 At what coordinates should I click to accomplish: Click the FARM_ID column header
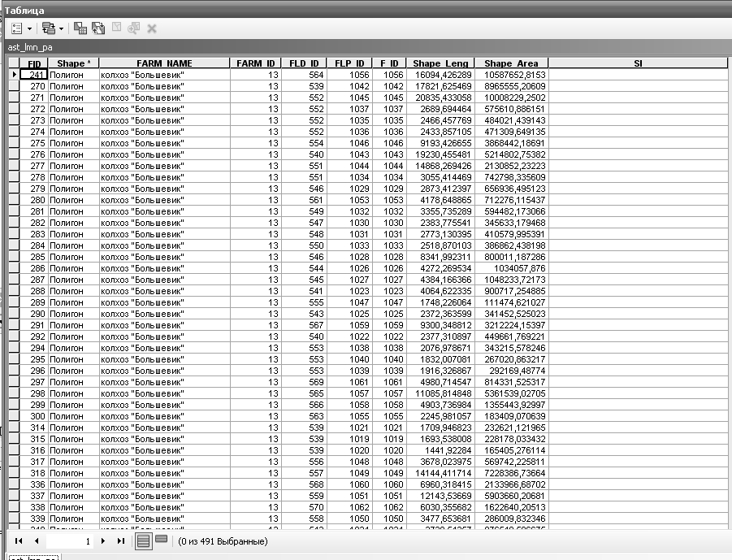(255, 63)
